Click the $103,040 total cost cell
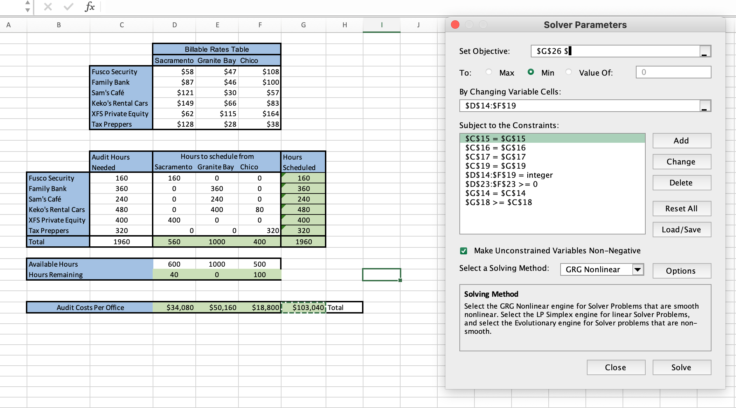This screenshot has width=736, height=408. [304, 308]
